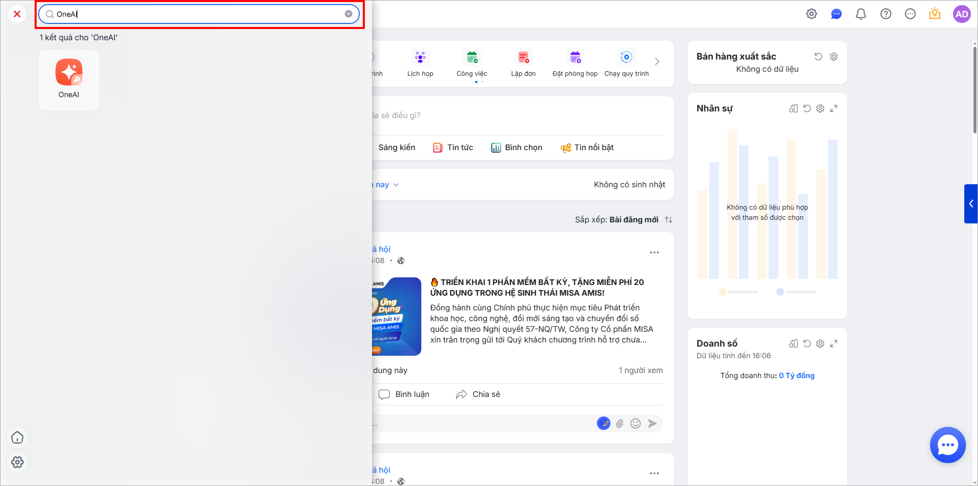
Task: Expand the blue side panel tab on the right edge
Action: tap(971, 204)
